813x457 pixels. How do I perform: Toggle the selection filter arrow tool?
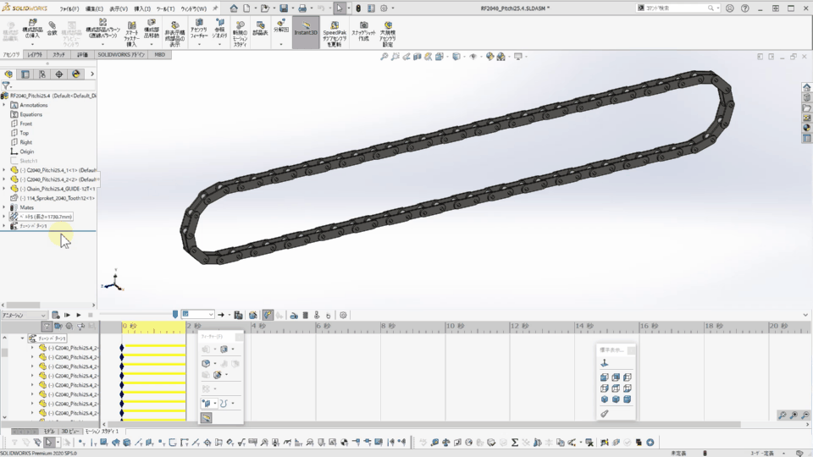pos(48,443)
